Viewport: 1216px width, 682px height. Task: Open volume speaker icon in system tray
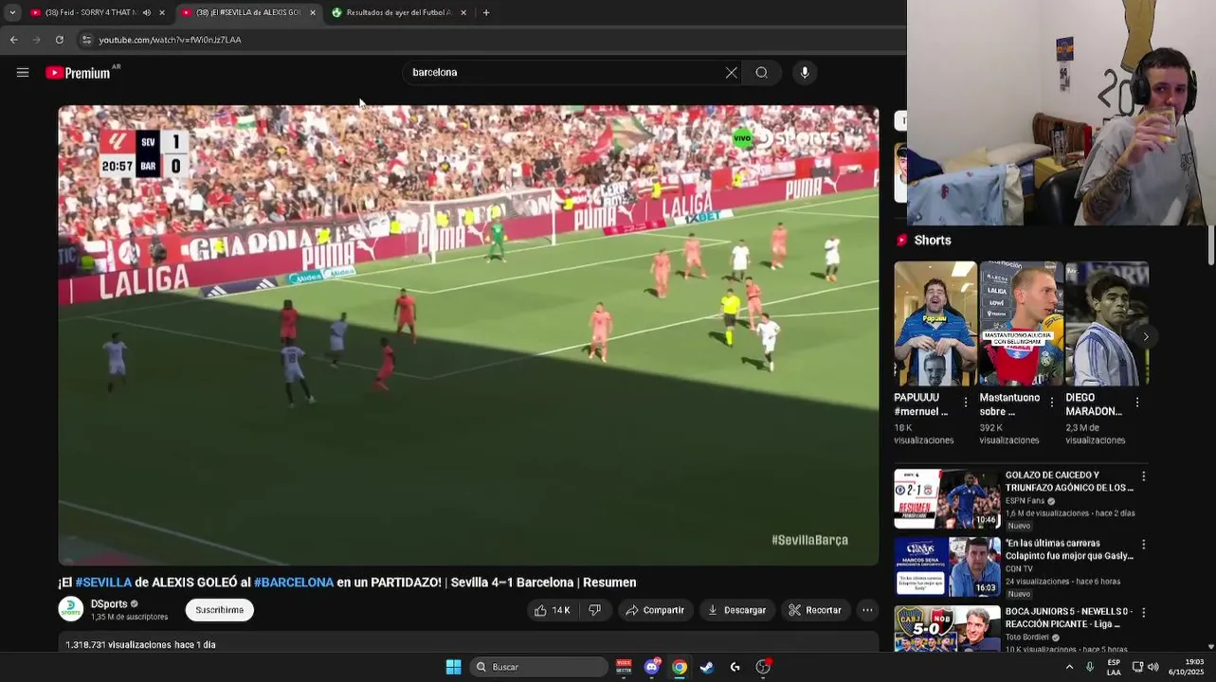[1153, 667]
